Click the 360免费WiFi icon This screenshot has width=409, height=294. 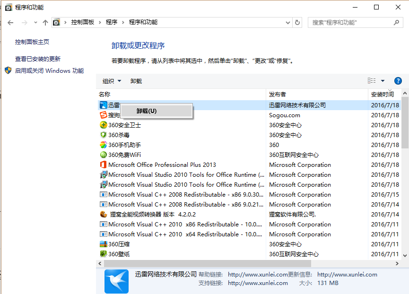pyautogui.click(x=104, y=155)
